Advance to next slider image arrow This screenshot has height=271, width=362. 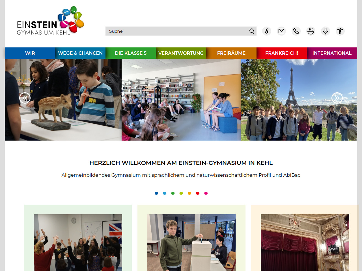click(x=337, y=98)
